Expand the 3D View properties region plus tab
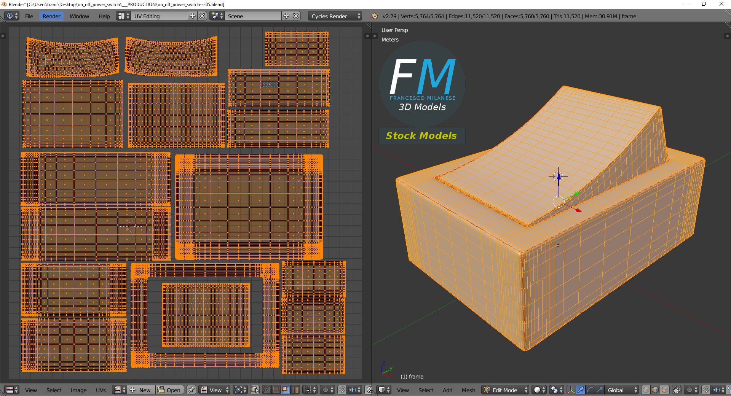731x396 pixels. pyautogui.click(x=726, y=36)
